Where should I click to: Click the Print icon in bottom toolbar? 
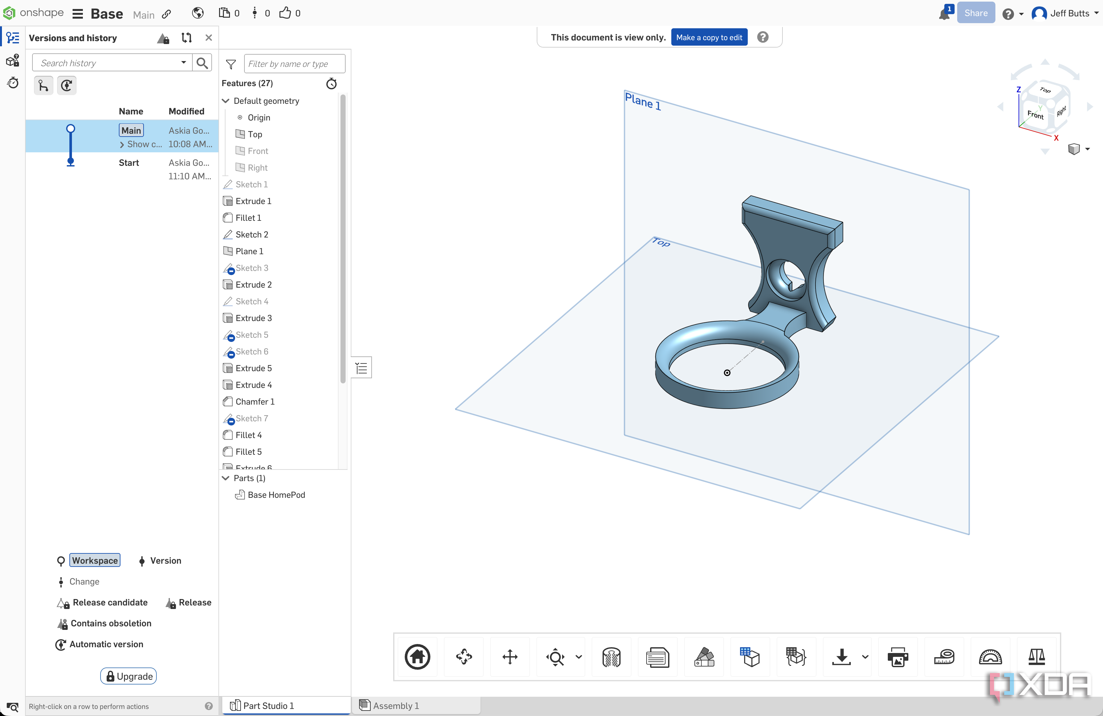click(x=898, y=657)
